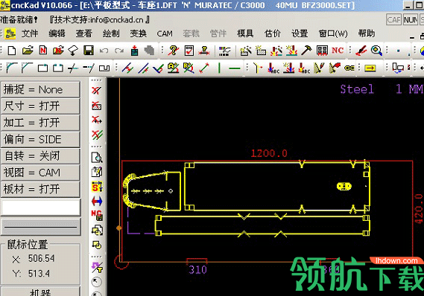Click the laser cut ABC text icon
The image size is (424, 296).
pyautogui.click(x=273, y=68)
